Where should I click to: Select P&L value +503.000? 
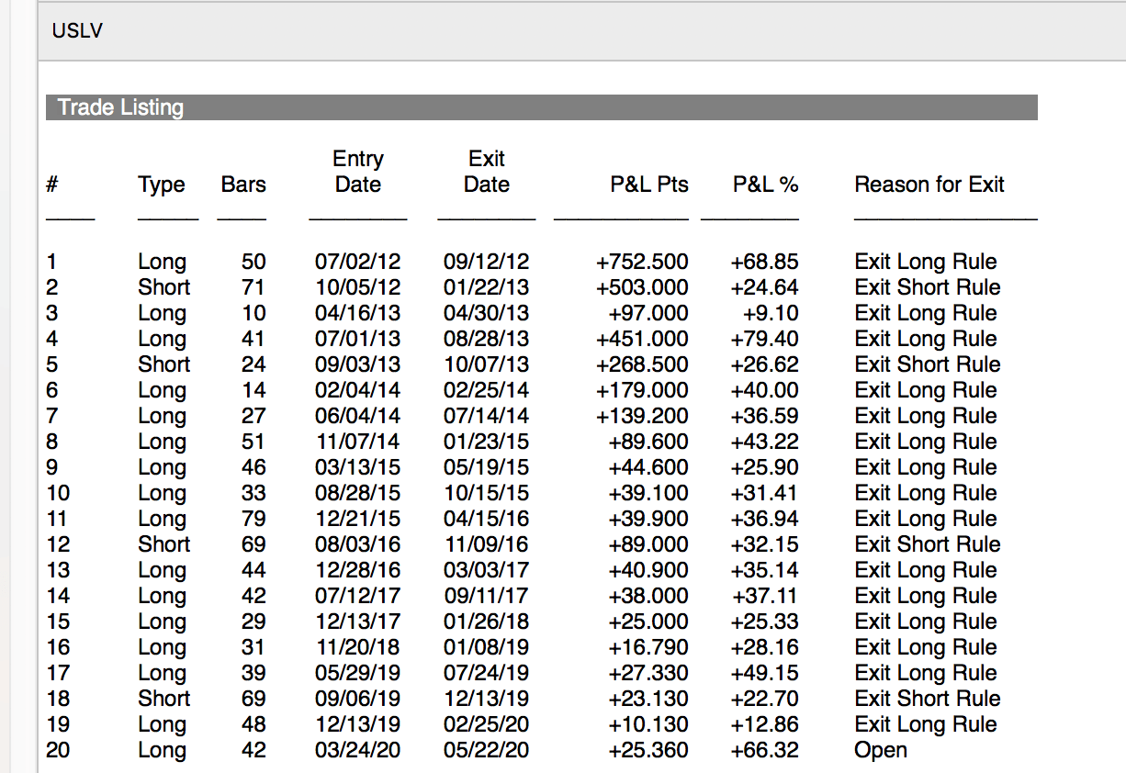coord(642,287)
